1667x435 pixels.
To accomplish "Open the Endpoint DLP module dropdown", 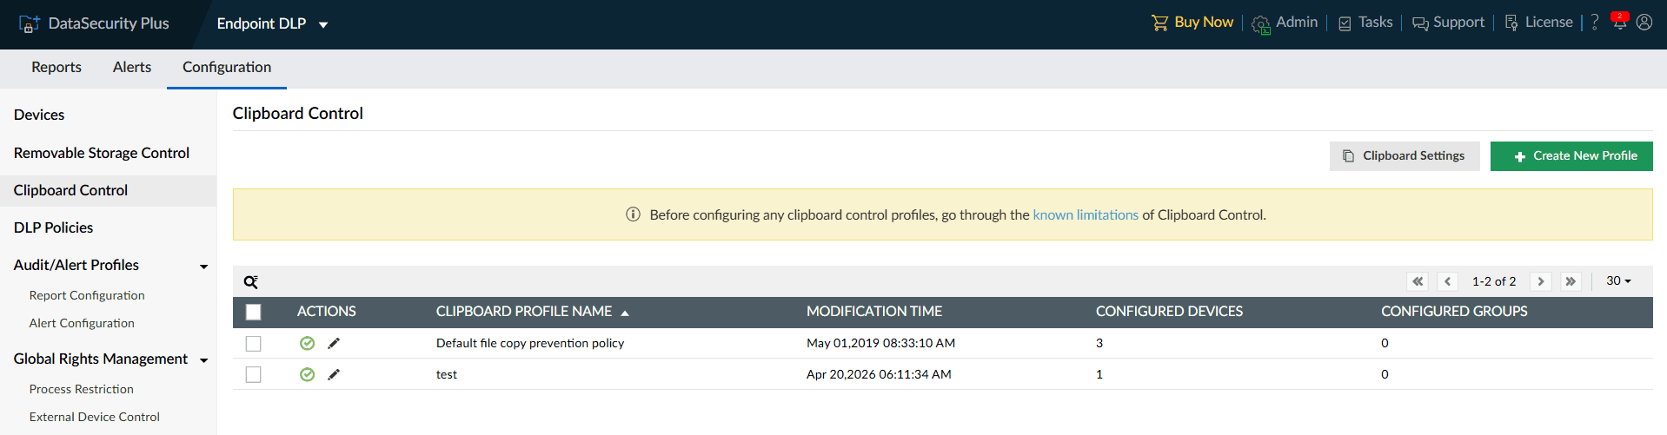I will [272, 24].
